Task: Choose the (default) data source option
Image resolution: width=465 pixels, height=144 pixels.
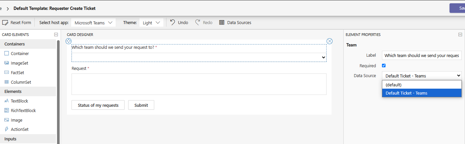Action: [x=422, y=85]
